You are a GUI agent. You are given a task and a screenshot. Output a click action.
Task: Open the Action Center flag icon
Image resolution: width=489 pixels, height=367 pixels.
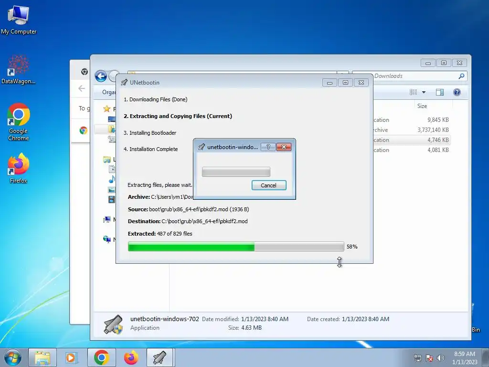pos(429,358)
